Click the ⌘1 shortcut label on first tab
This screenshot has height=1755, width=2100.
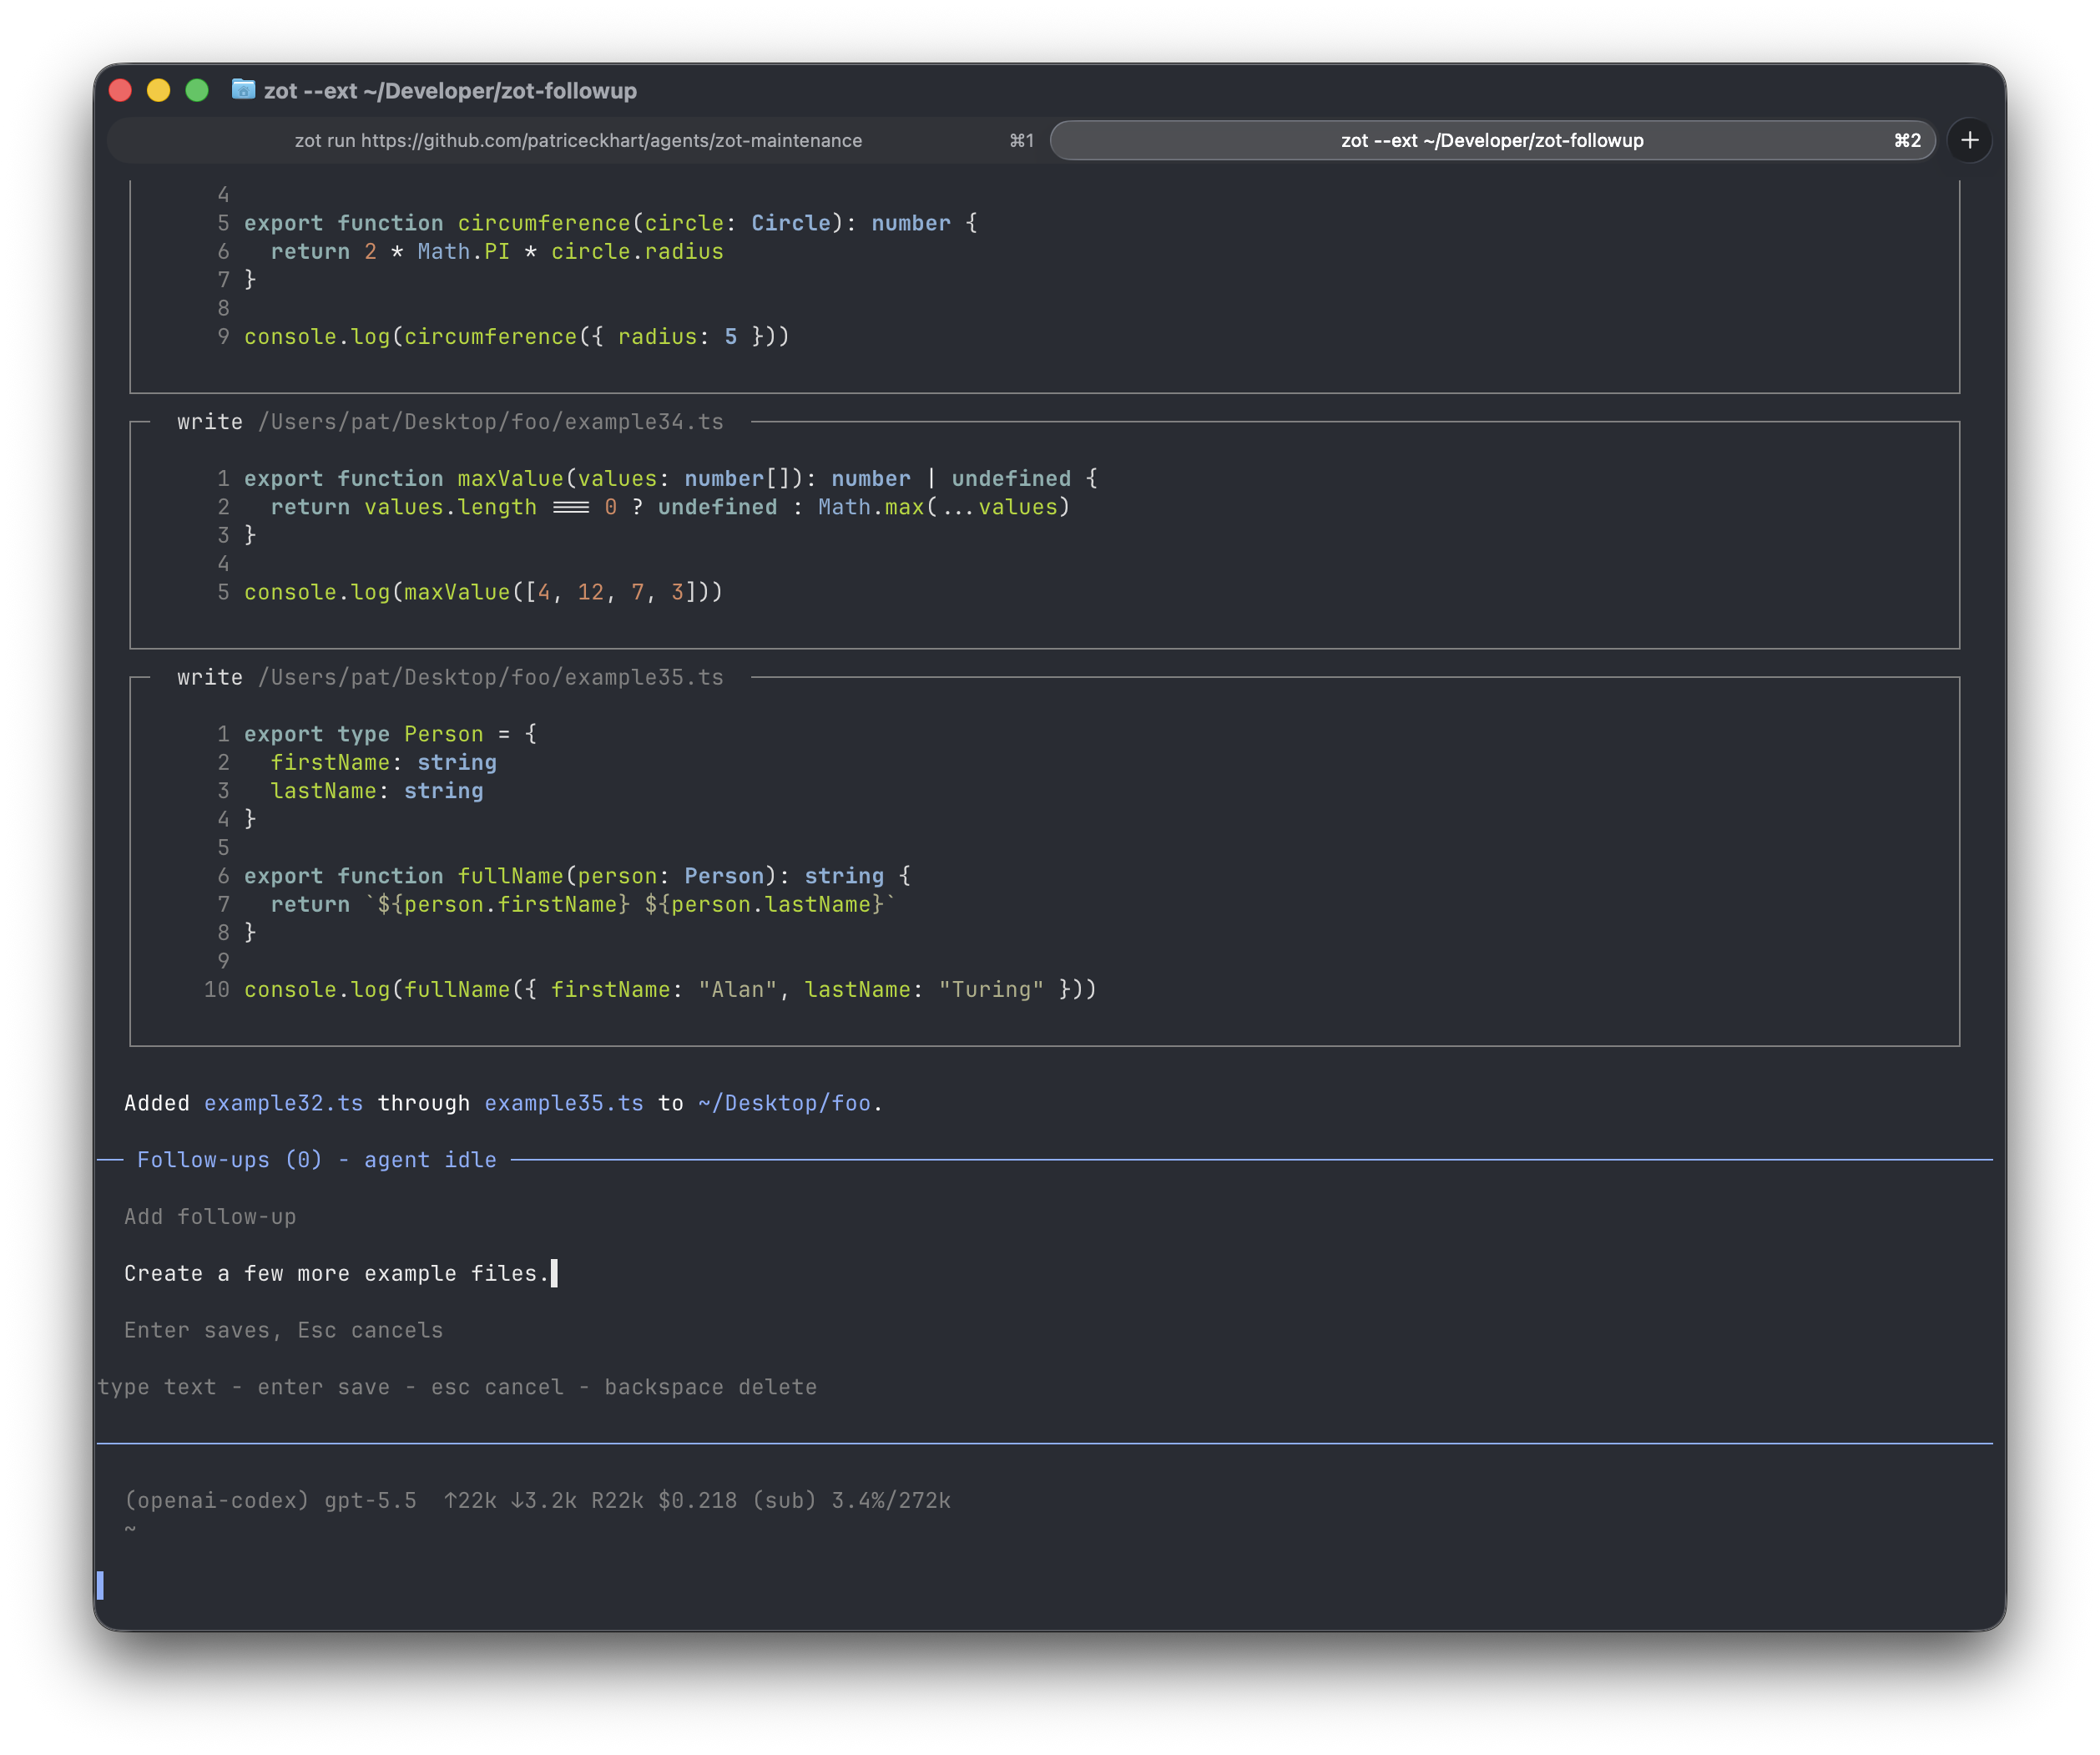tap(1022, 141)
